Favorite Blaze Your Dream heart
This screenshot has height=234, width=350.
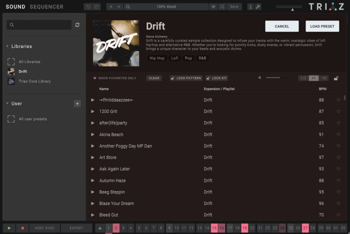point(338,203)
